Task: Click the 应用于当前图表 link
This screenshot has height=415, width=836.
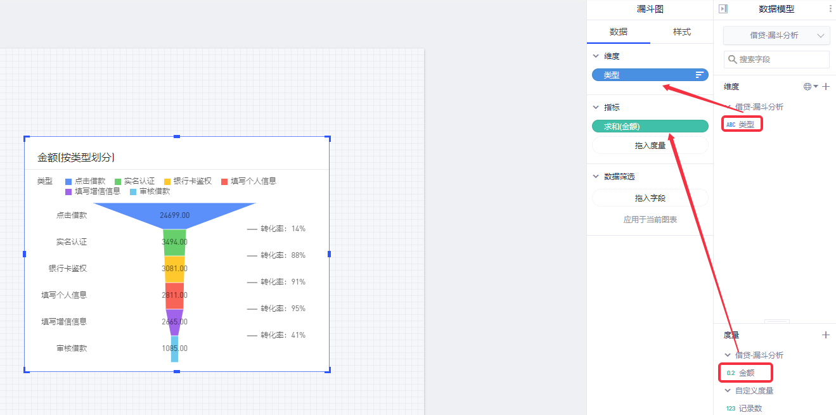Action: coord(650,220)
